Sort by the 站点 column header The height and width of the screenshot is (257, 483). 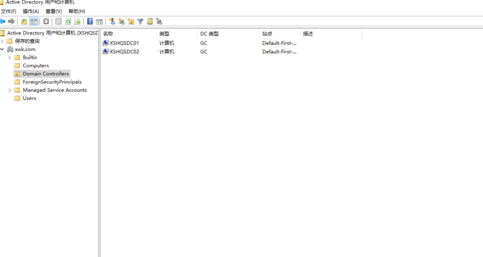pos(280,33)
